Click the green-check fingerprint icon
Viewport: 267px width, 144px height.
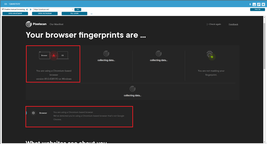pos(211,55)
